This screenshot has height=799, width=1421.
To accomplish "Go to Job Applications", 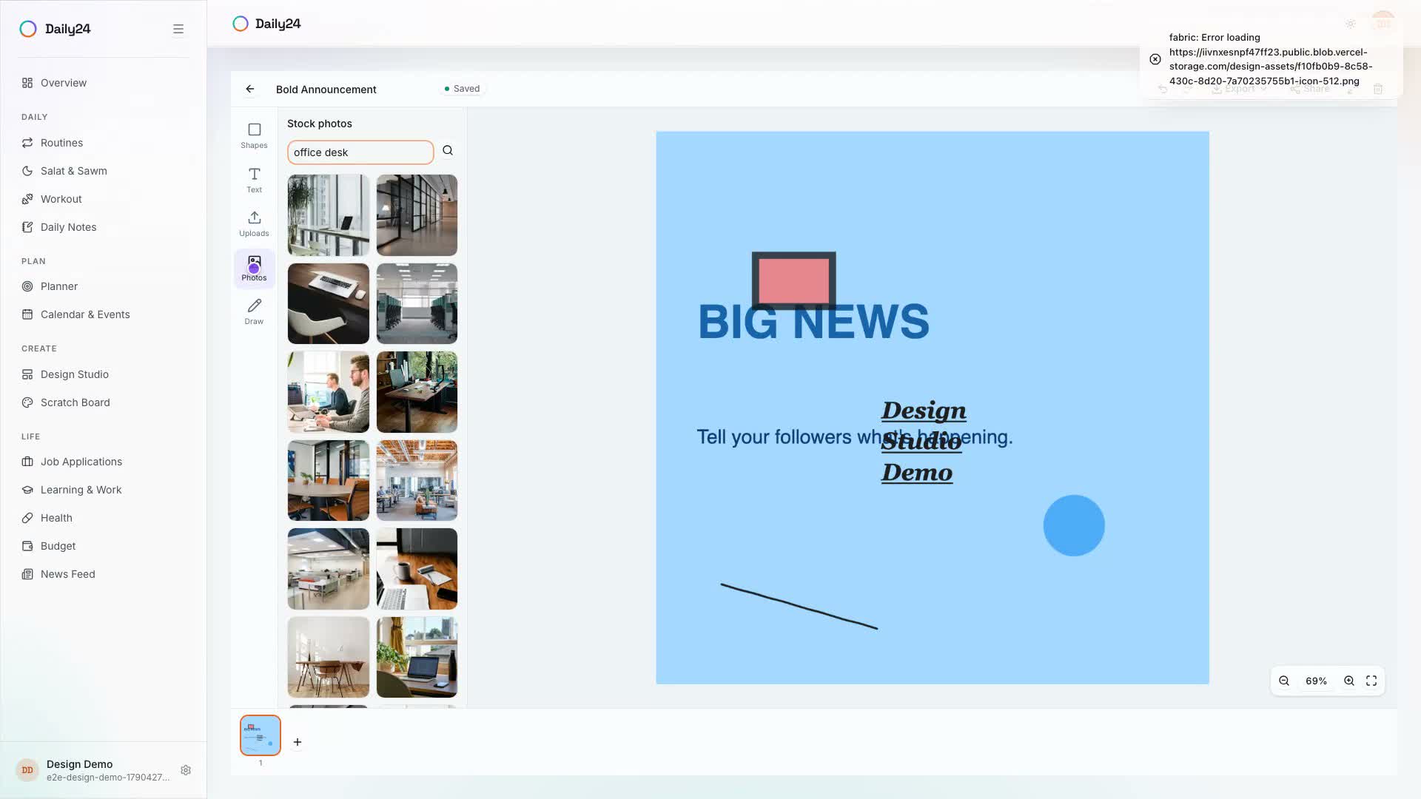I will pyautogui.click(x=104, y=462).
